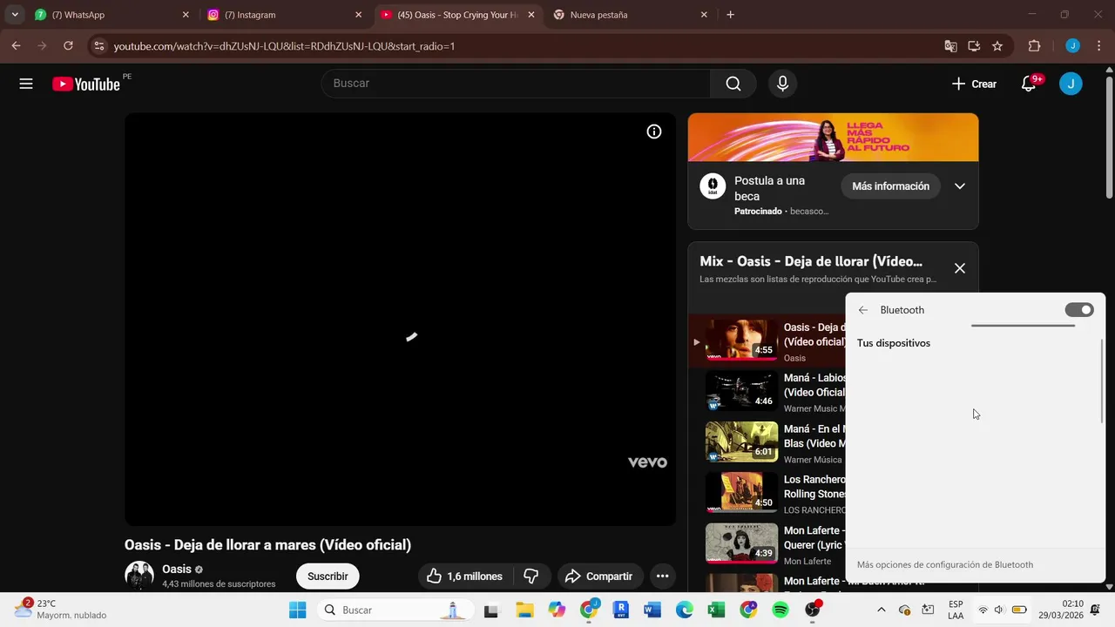The height and width of the screenshot is (627, 1115).
Task: Click the Suscribir button
Action: pos(328,576)
